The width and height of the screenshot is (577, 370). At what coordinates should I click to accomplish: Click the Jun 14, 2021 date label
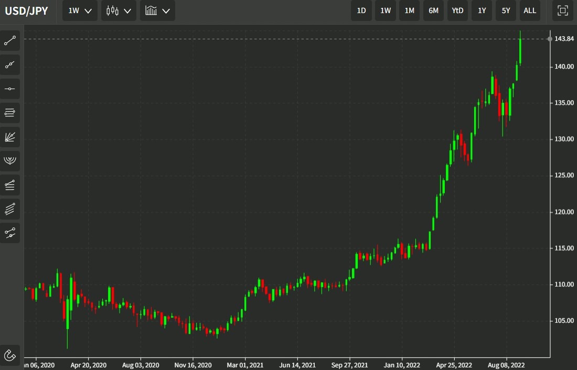click(x=297, y=365)
